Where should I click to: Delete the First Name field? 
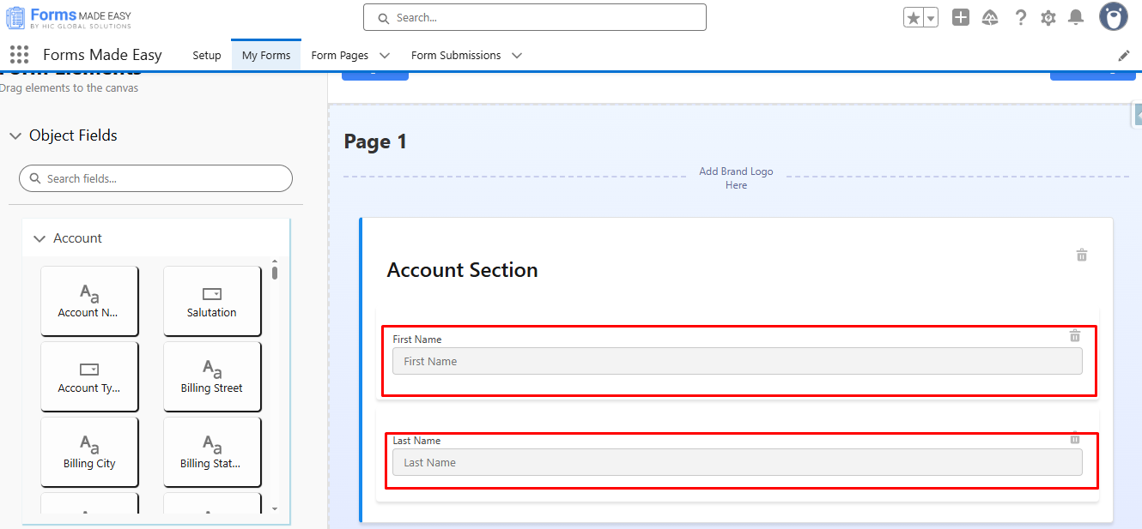click(1074, 336)
